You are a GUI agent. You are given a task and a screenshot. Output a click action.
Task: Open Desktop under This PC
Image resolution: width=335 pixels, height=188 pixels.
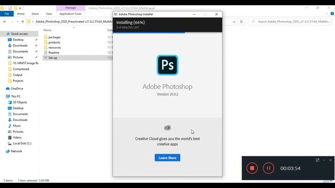[18, 108]
